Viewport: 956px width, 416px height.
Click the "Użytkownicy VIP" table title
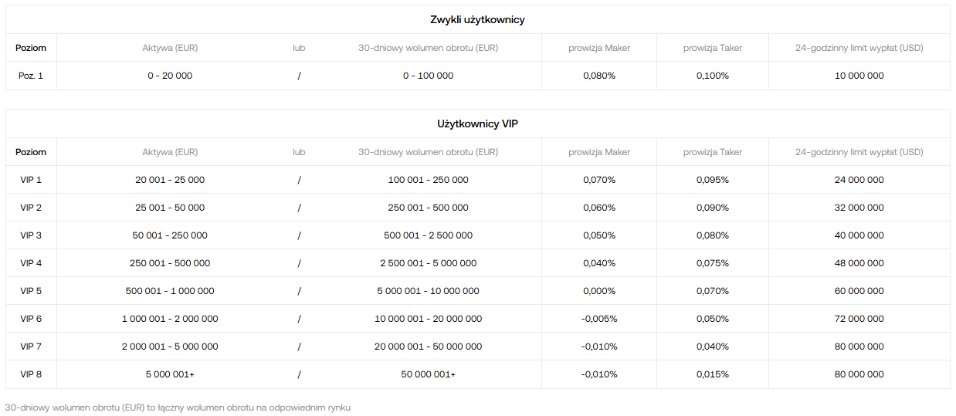point(477,123)
